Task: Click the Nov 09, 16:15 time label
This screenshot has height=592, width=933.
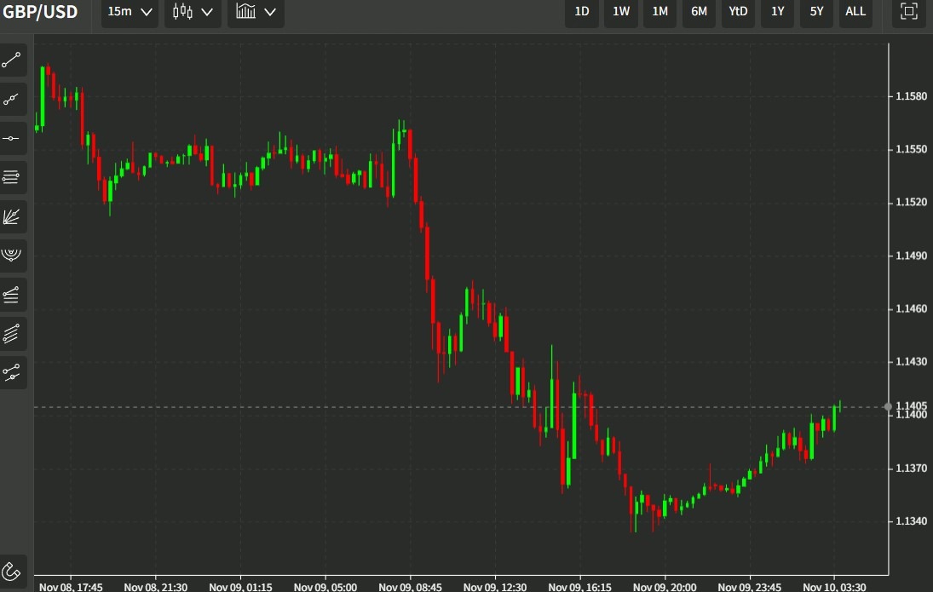Action: [x=579, y=587]
